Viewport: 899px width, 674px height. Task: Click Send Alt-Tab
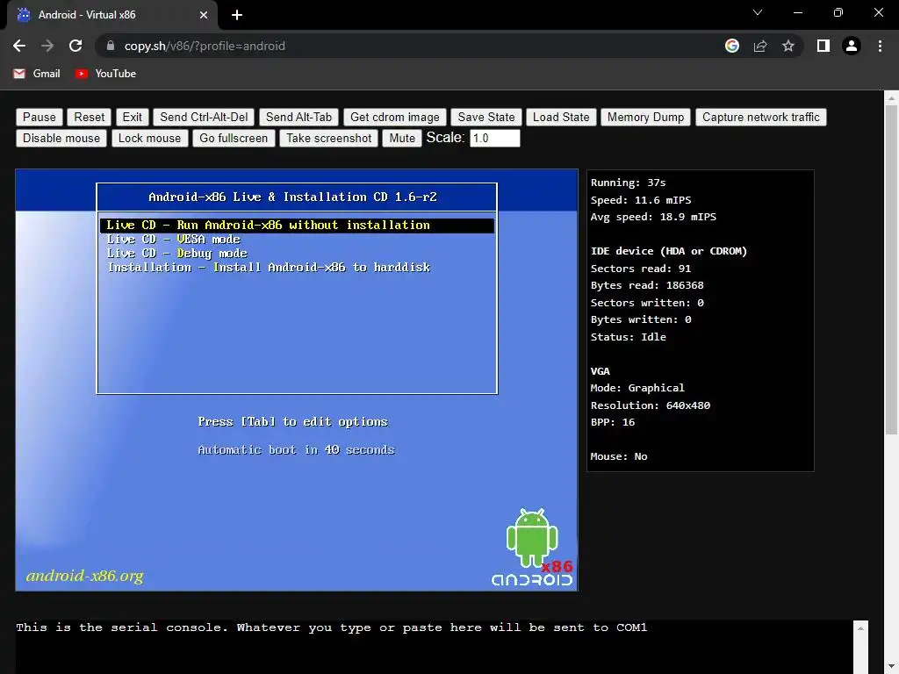click(298, 117)
